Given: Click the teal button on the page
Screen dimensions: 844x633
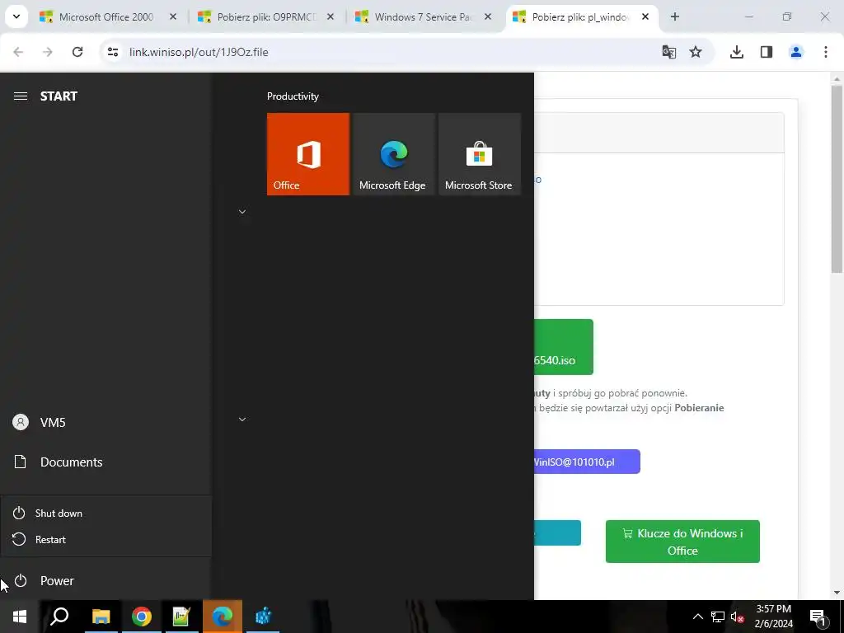Looking at the screenshot, I should pos(557,533).
